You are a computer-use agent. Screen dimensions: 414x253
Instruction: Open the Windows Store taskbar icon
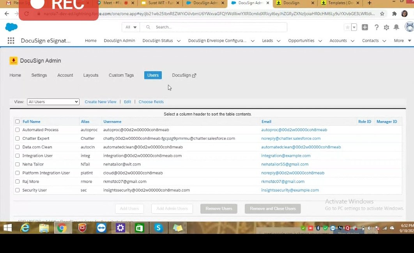coord(139,228)
